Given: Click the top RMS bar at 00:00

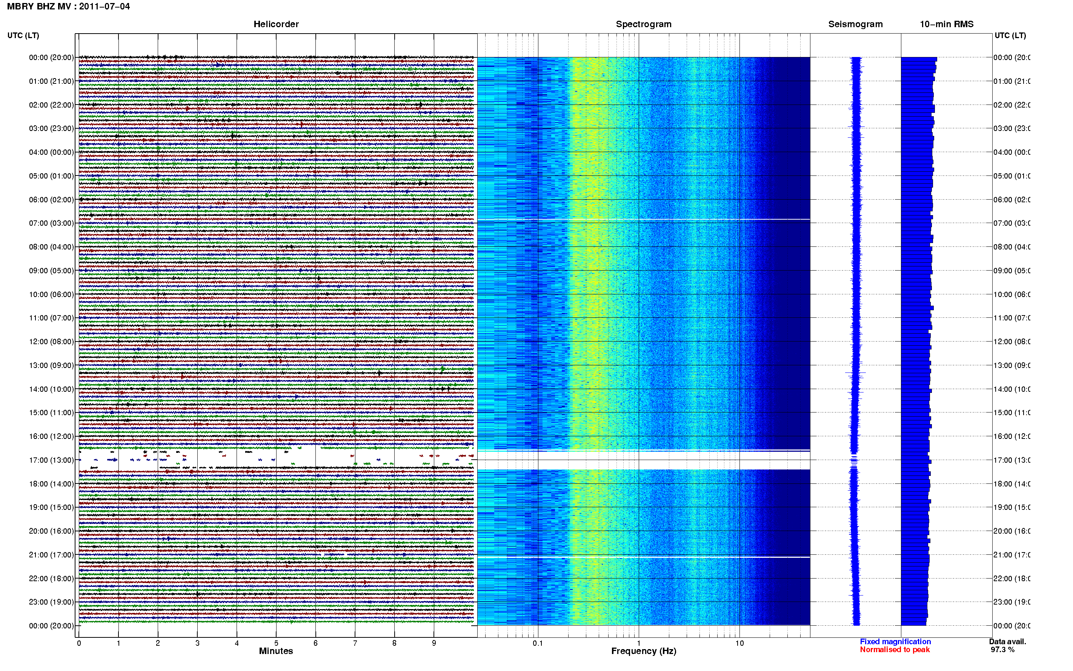Looking at the screenshot, I should pyautogui.click(x=919, y=59).
